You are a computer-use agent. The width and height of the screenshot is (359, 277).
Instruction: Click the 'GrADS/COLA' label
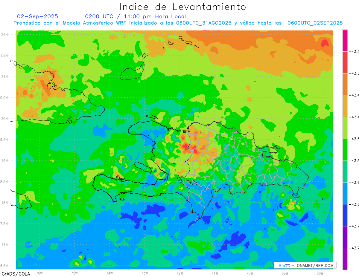click(16, 274)
